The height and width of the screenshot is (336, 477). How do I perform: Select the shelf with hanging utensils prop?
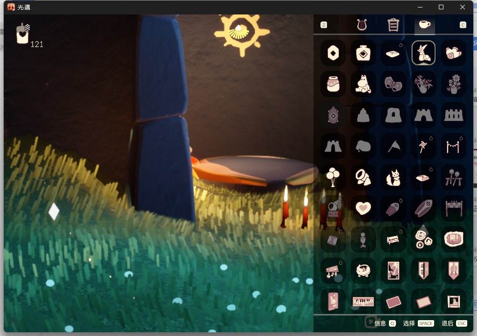point(333,271)
